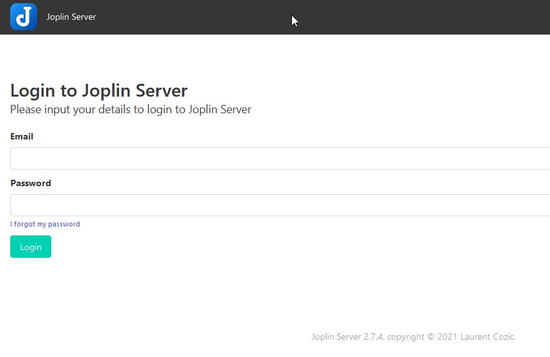
Task: Click the blue Joplin logo icon
Action: 24,17
